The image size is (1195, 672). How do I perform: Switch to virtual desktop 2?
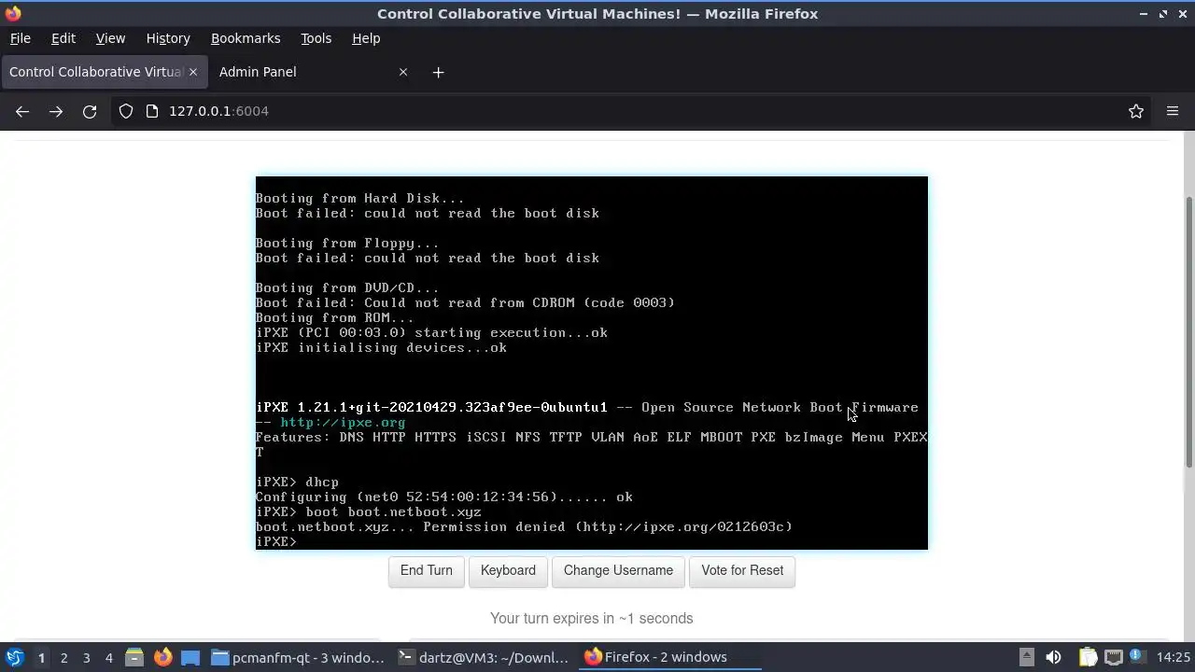click(x=63, y=657)
